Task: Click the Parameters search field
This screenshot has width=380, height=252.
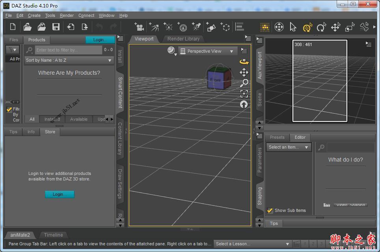Action: coord(350,147)
